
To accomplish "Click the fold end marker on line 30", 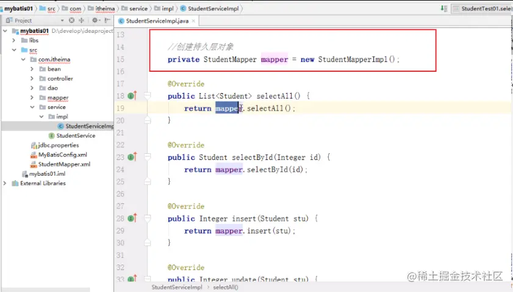I will pos(148,242).
